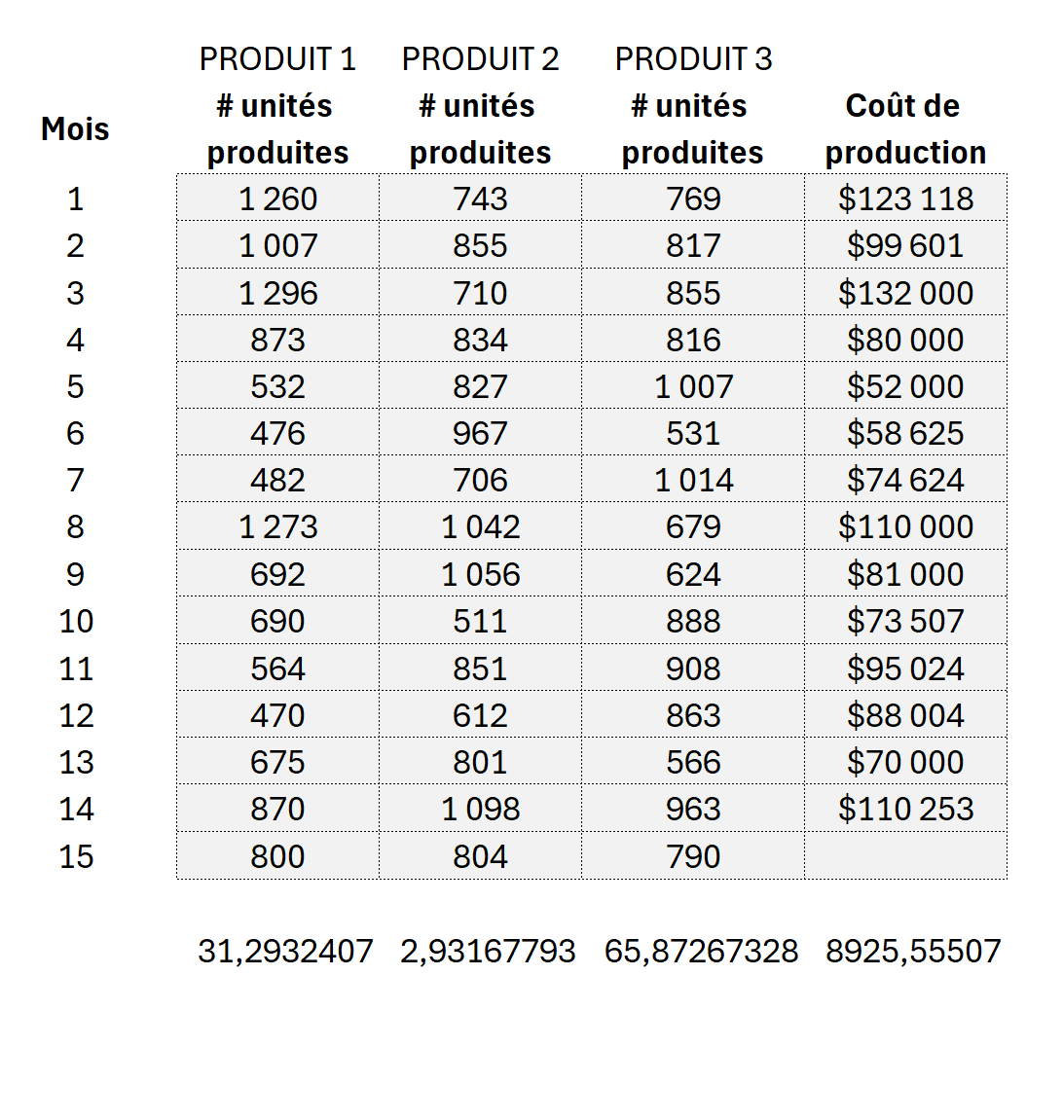The height and width of the screenshot is (1120, 1063).
Task: Select the month 15 row label
Action: click(76, 856)
